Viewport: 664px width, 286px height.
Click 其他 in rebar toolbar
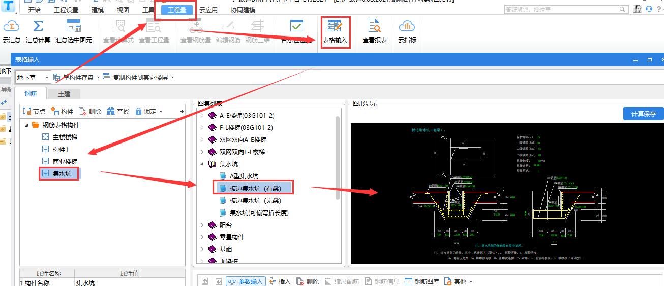click(x=455, y=281)
